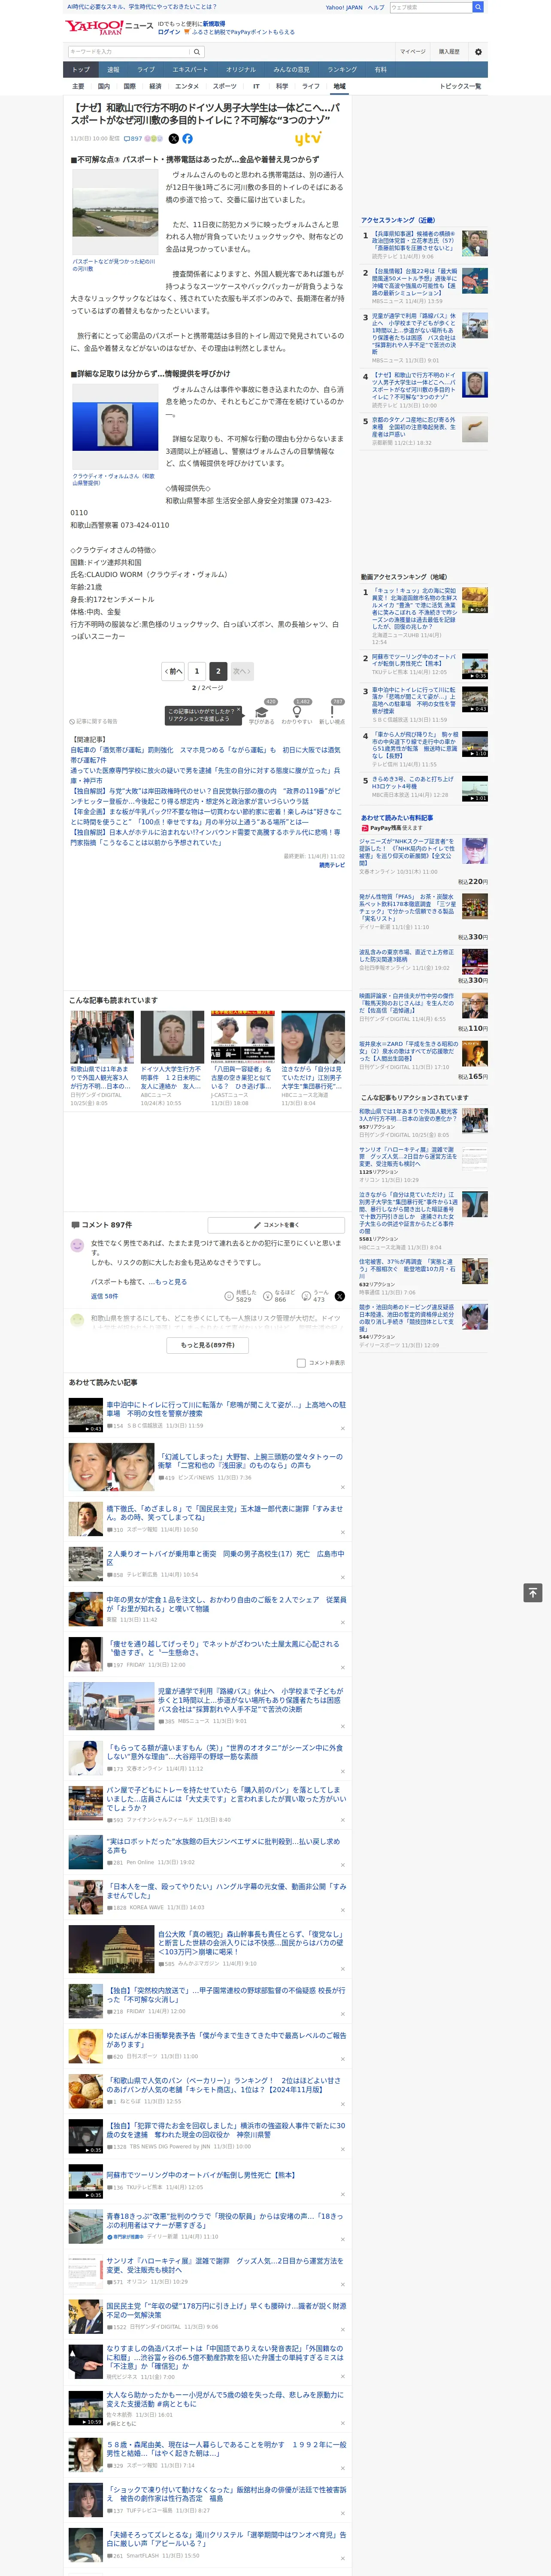Open ヘルプ link in top bar
The height and width of the screenshot is (2576, 551).
(376, 7)
